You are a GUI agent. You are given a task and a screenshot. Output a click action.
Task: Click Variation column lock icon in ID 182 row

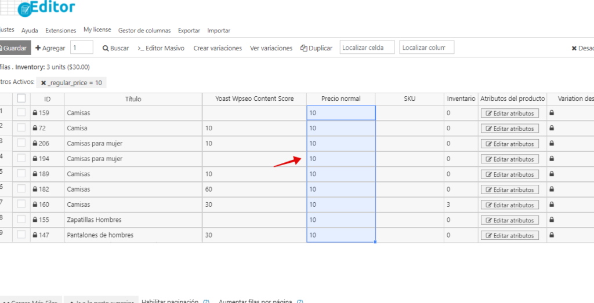click(x=552, y=189)
